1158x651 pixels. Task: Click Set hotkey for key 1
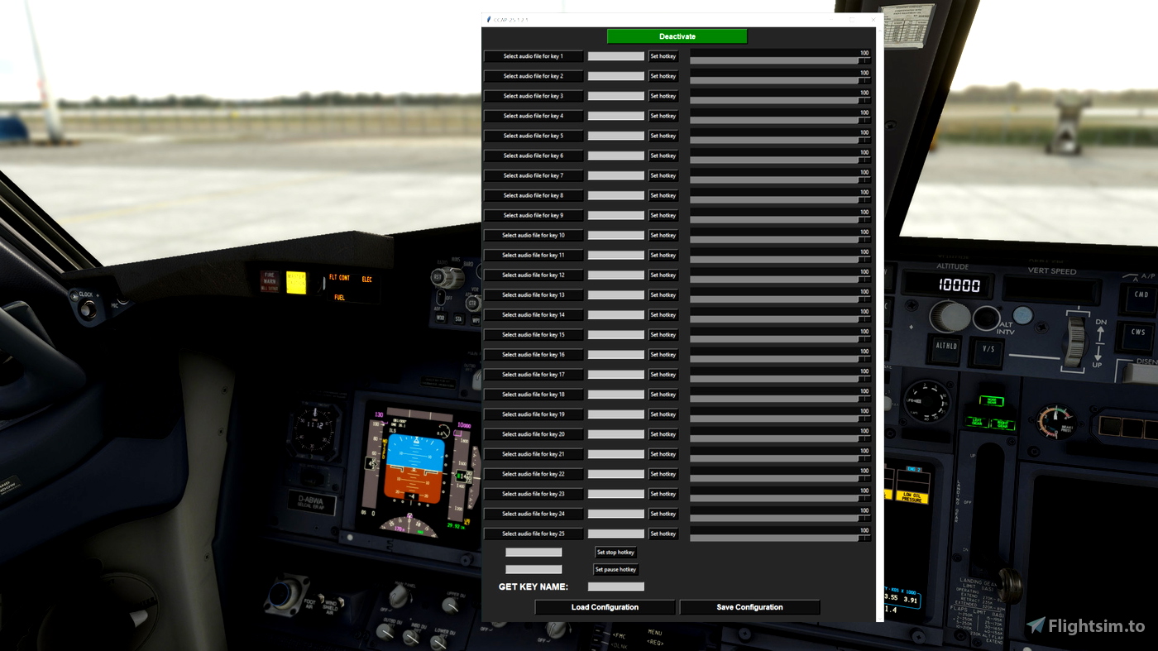[663, 56]
